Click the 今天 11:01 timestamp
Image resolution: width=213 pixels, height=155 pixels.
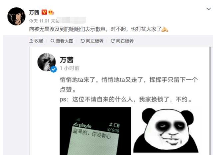tap(39, 21)
